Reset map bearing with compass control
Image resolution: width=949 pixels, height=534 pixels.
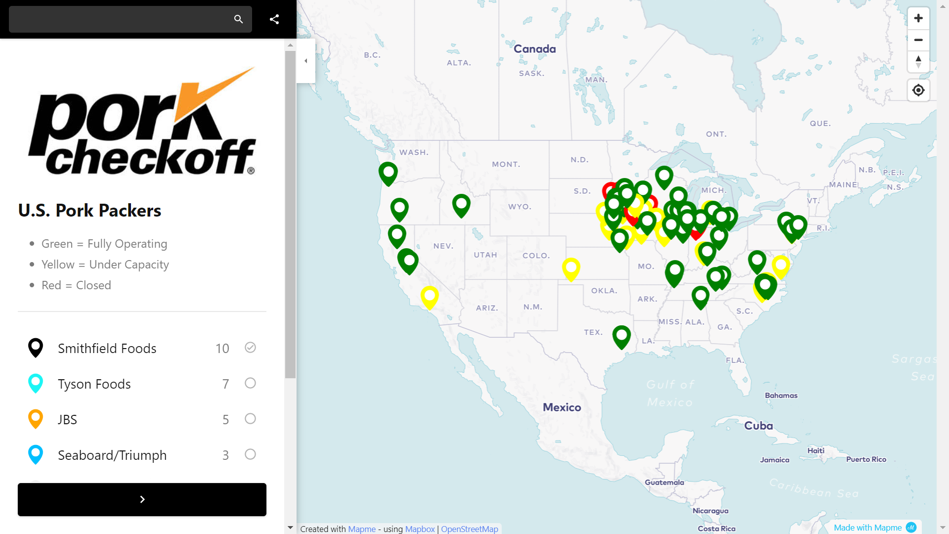coord(918,62)
